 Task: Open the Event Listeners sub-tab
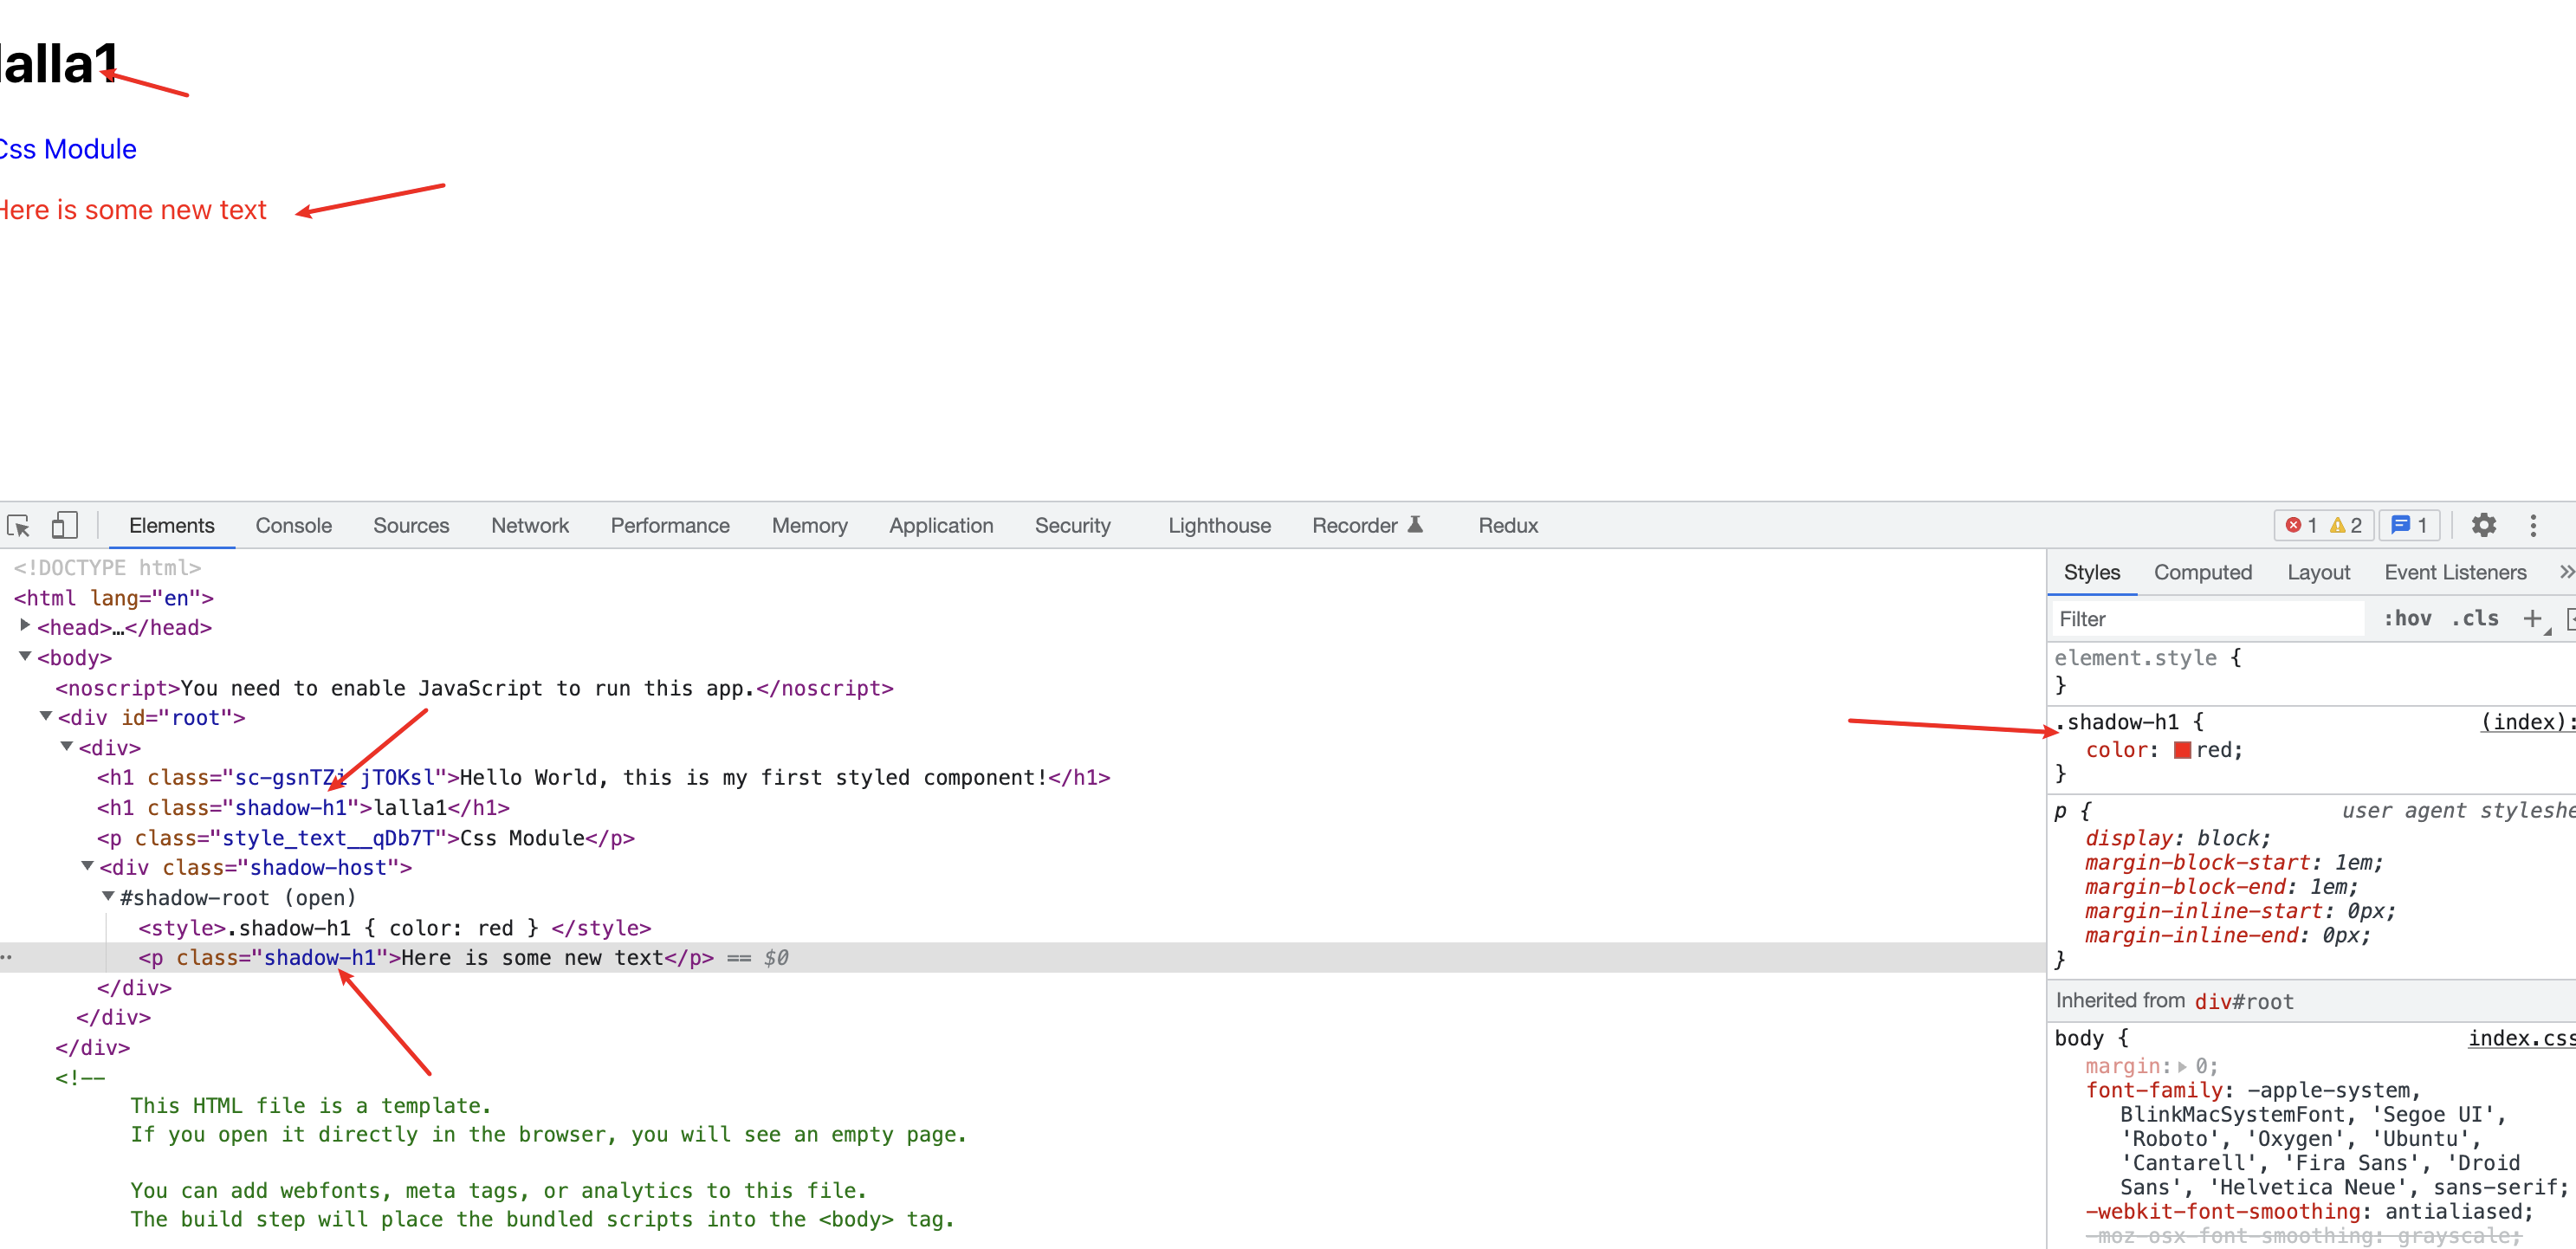tap(2455, 572)
